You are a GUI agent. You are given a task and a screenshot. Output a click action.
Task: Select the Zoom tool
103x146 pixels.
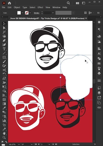[x=4, y=138]
